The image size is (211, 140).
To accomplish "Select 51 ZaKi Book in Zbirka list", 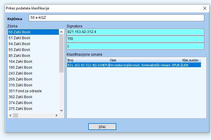I will 33,38.
